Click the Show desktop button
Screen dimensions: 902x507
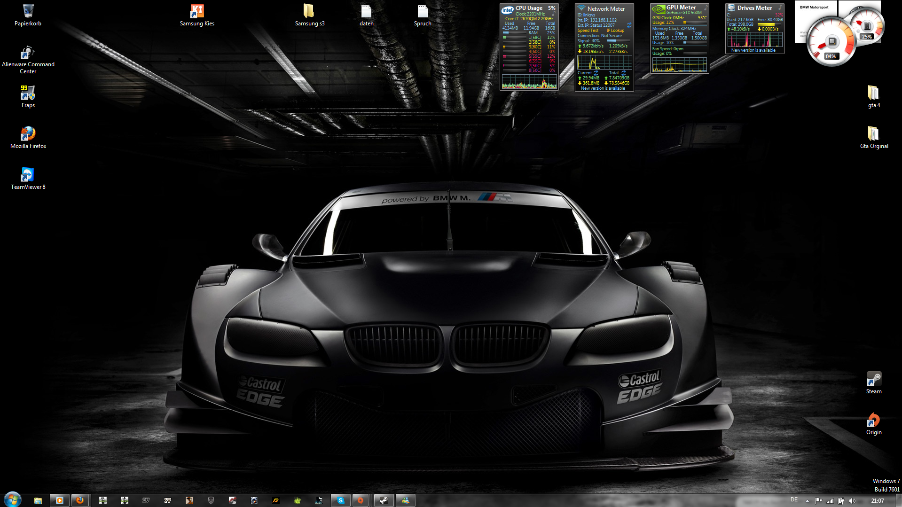899,500
